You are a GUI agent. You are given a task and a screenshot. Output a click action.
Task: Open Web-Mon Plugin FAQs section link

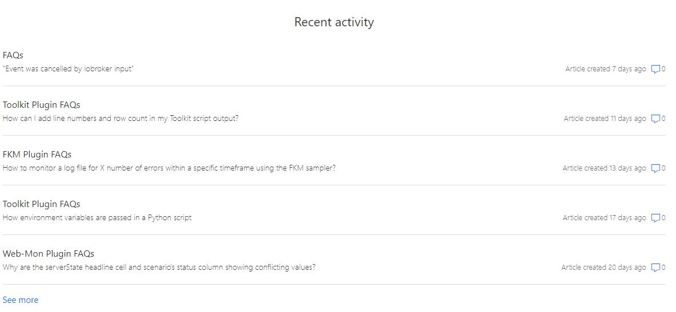pyautogui.click(x=48, y=253)
